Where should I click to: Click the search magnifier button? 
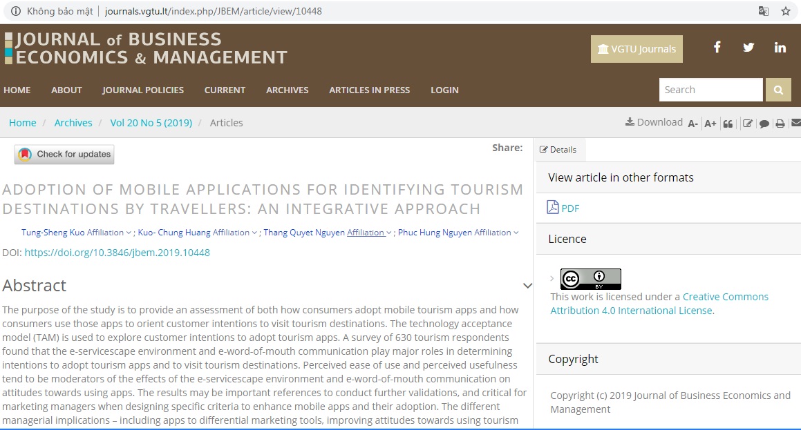(778, 90)
